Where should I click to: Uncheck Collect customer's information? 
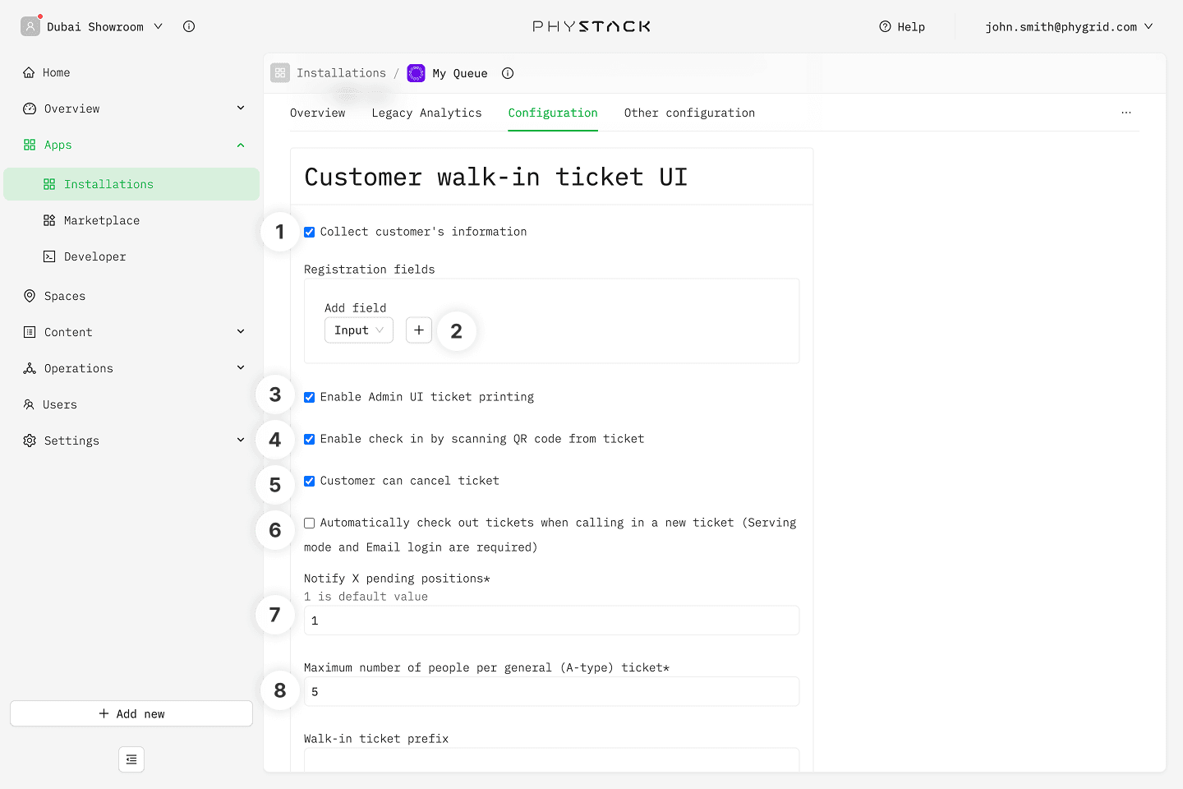[x=310, y=233]
